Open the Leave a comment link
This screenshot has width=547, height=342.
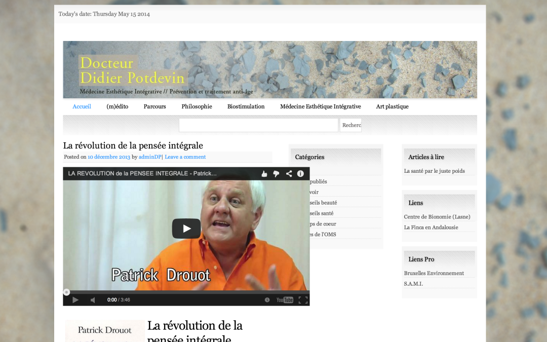pos(185,157)
